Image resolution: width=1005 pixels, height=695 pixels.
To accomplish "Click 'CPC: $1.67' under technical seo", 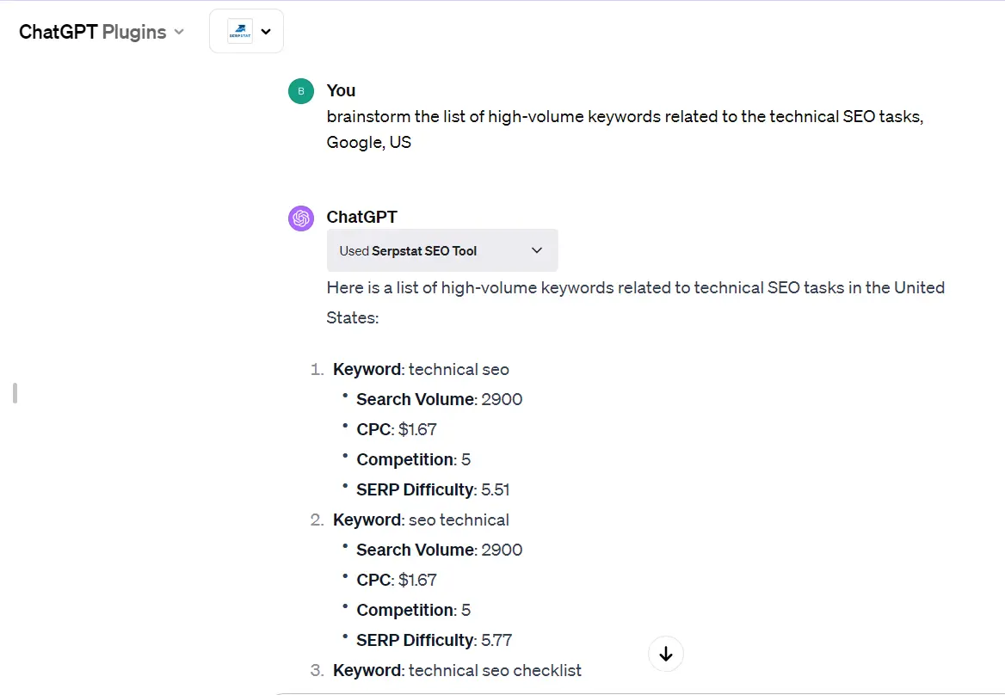I will pos(396,429).
